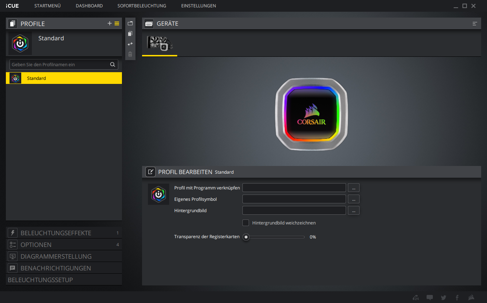
Task: Browse for a Hintergrundbild file
Action: 354,210
